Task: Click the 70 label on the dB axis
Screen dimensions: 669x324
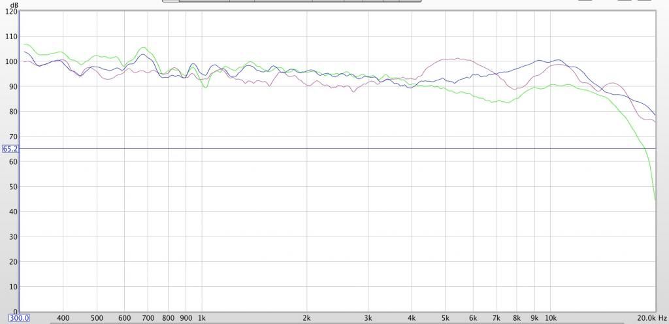Action: (x=14, y=137)
